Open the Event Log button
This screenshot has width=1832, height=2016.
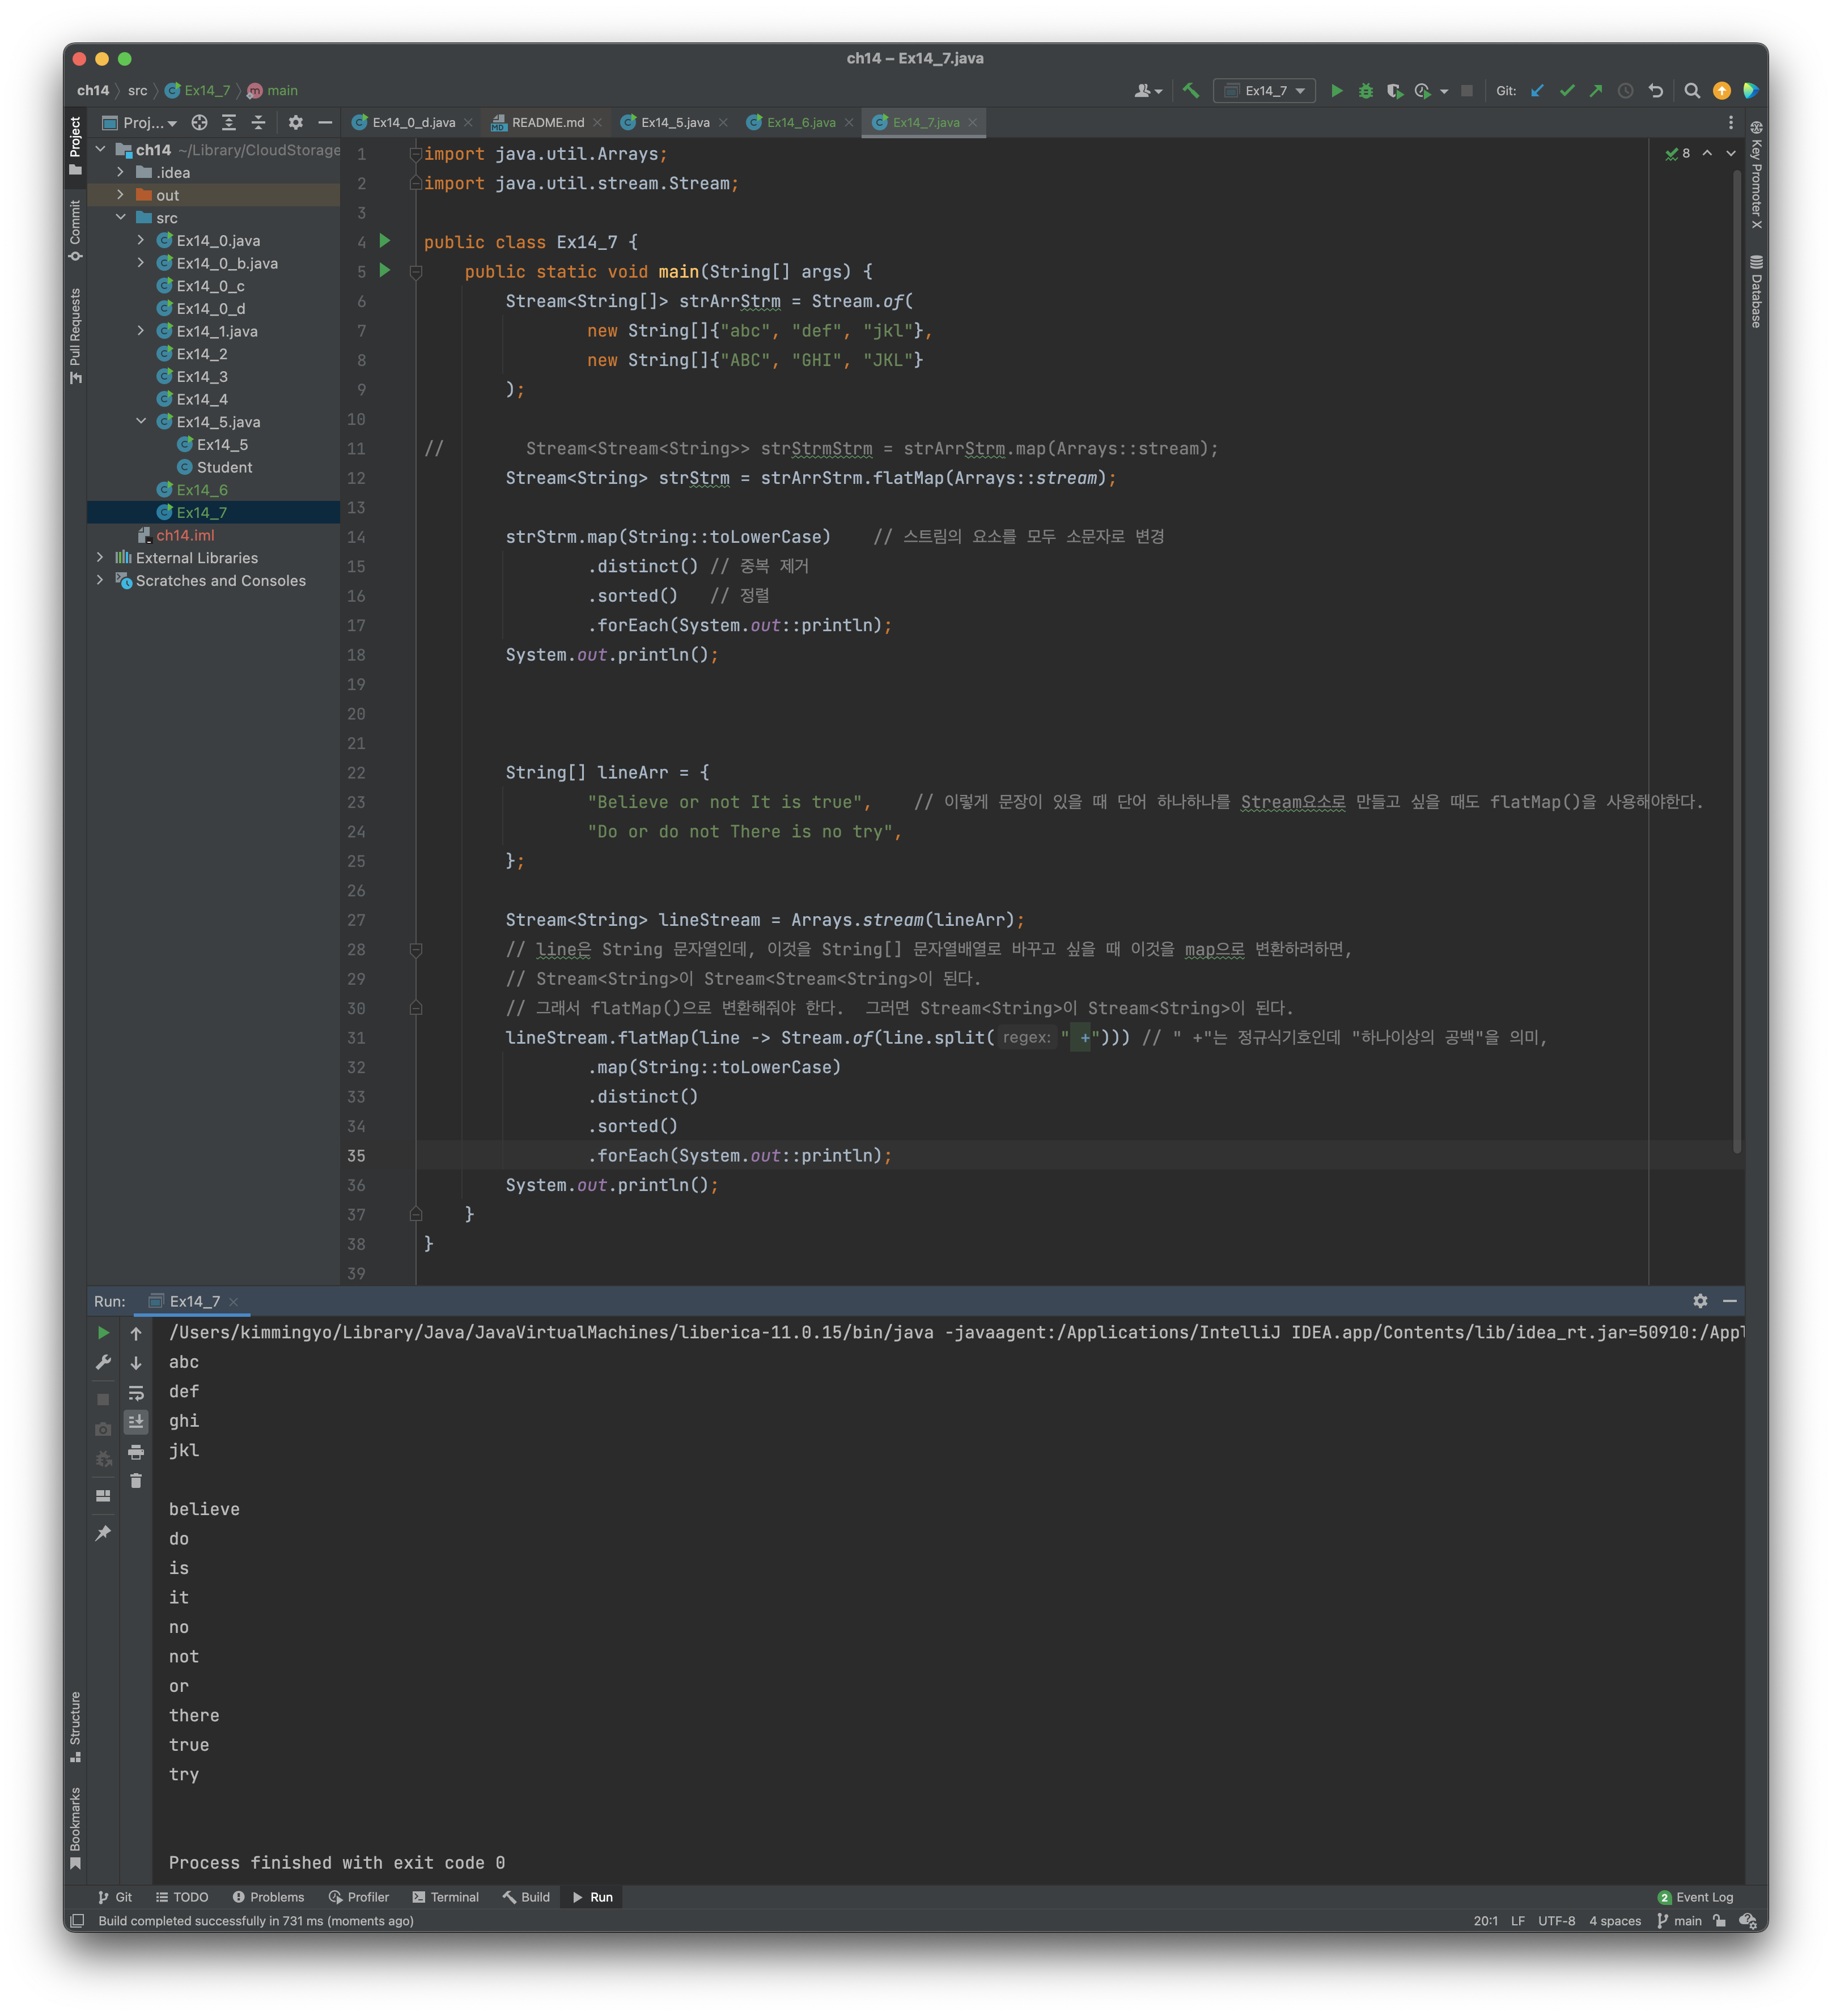(1696, 1897)
